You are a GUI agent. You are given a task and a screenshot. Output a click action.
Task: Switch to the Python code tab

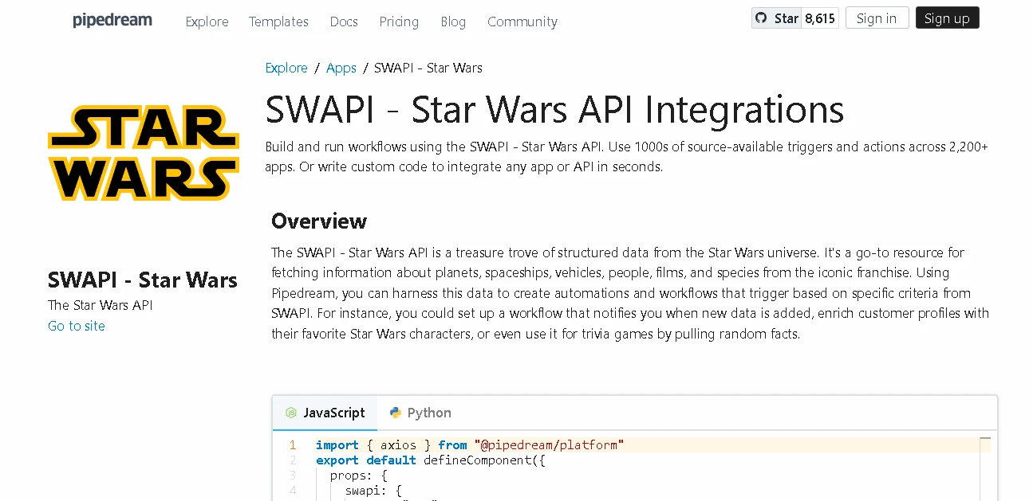coord(420,413)
